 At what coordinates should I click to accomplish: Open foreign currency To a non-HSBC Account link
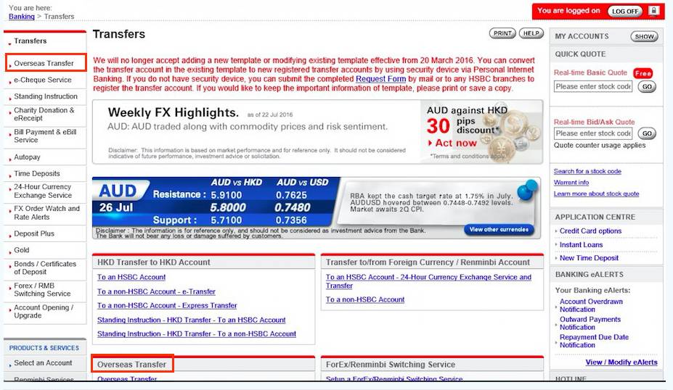point(365,300)
